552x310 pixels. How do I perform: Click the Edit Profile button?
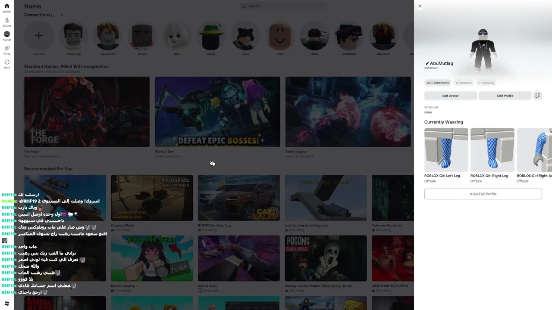point(505,96)
